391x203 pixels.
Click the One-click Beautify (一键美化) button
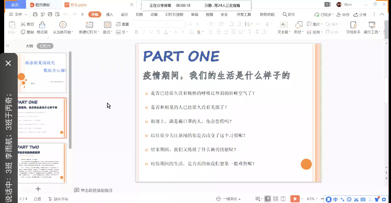click(x=229, y=199)
